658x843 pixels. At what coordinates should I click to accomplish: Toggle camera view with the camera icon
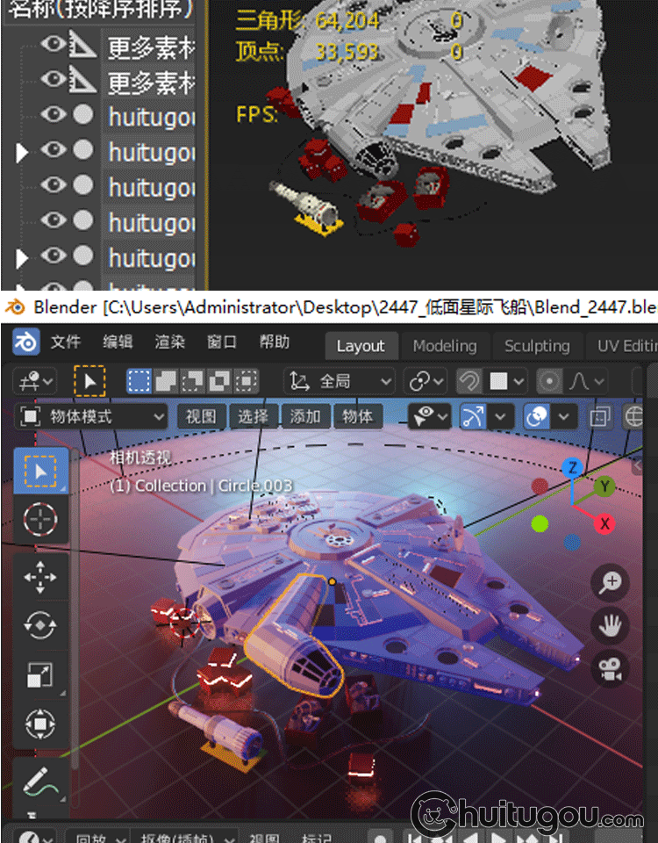pos(611,669)
